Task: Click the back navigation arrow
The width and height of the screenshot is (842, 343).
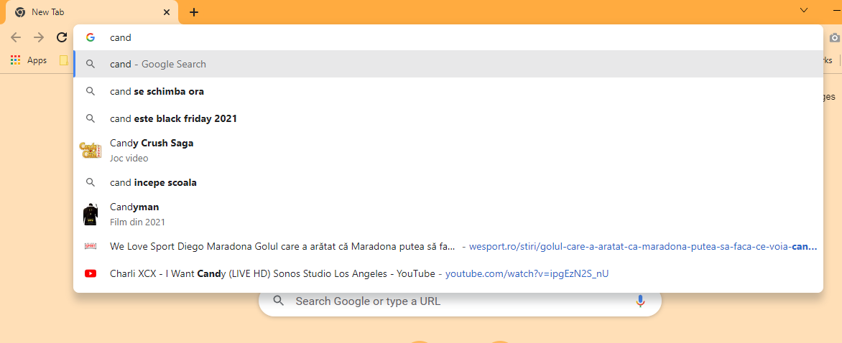Action: tap(16, 37)
